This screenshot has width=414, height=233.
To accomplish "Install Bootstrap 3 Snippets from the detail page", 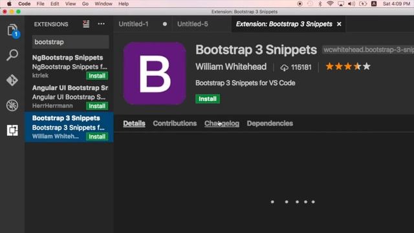I will click(208, 99).
